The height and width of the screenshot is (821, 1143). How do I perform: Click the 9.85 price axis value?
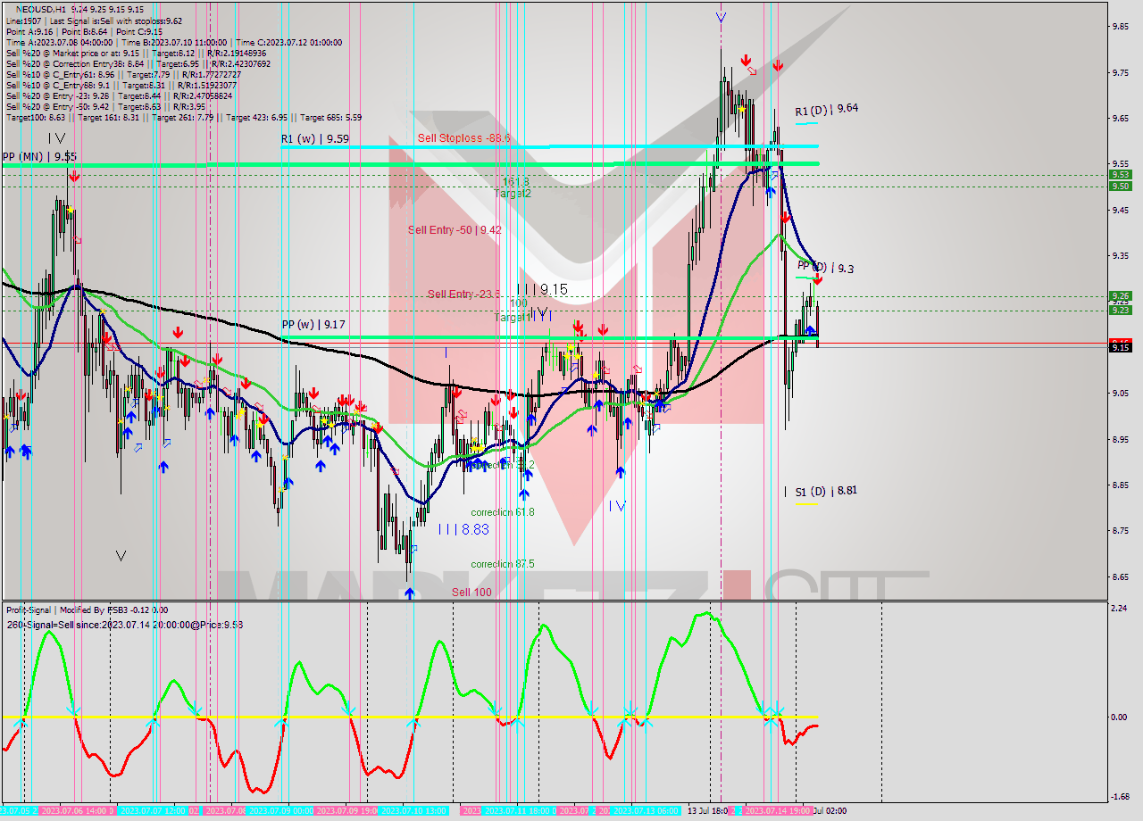[1121, 26]
